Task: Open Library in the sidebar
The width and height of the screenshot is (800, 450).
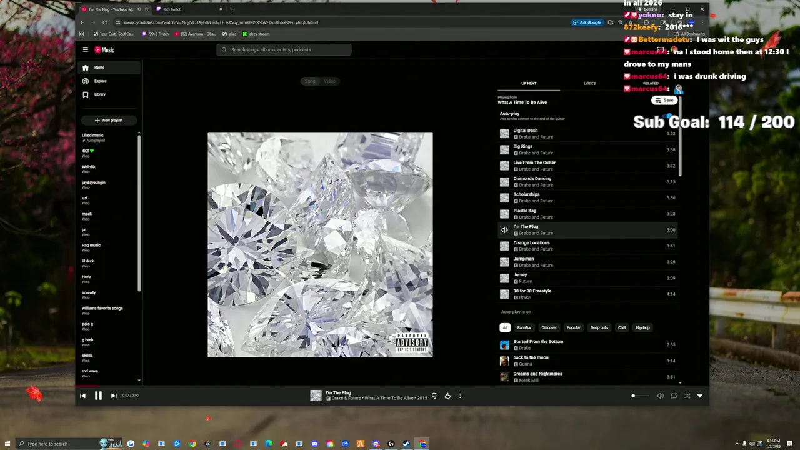Action: click(109, 94)
